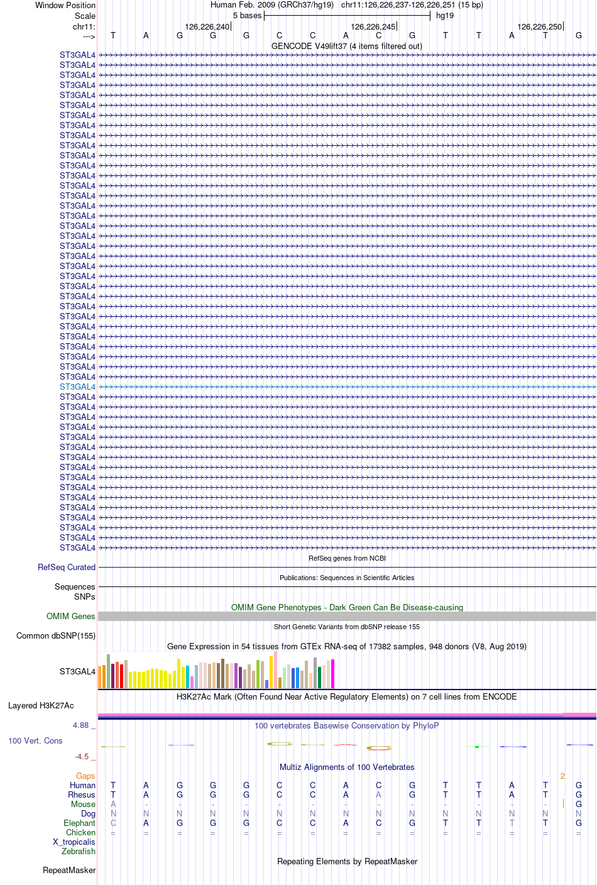Open H3K27Ac Mark ENCODE track title
The width and height of the screenshot is (597, 885).
click(x=347, y=696)
